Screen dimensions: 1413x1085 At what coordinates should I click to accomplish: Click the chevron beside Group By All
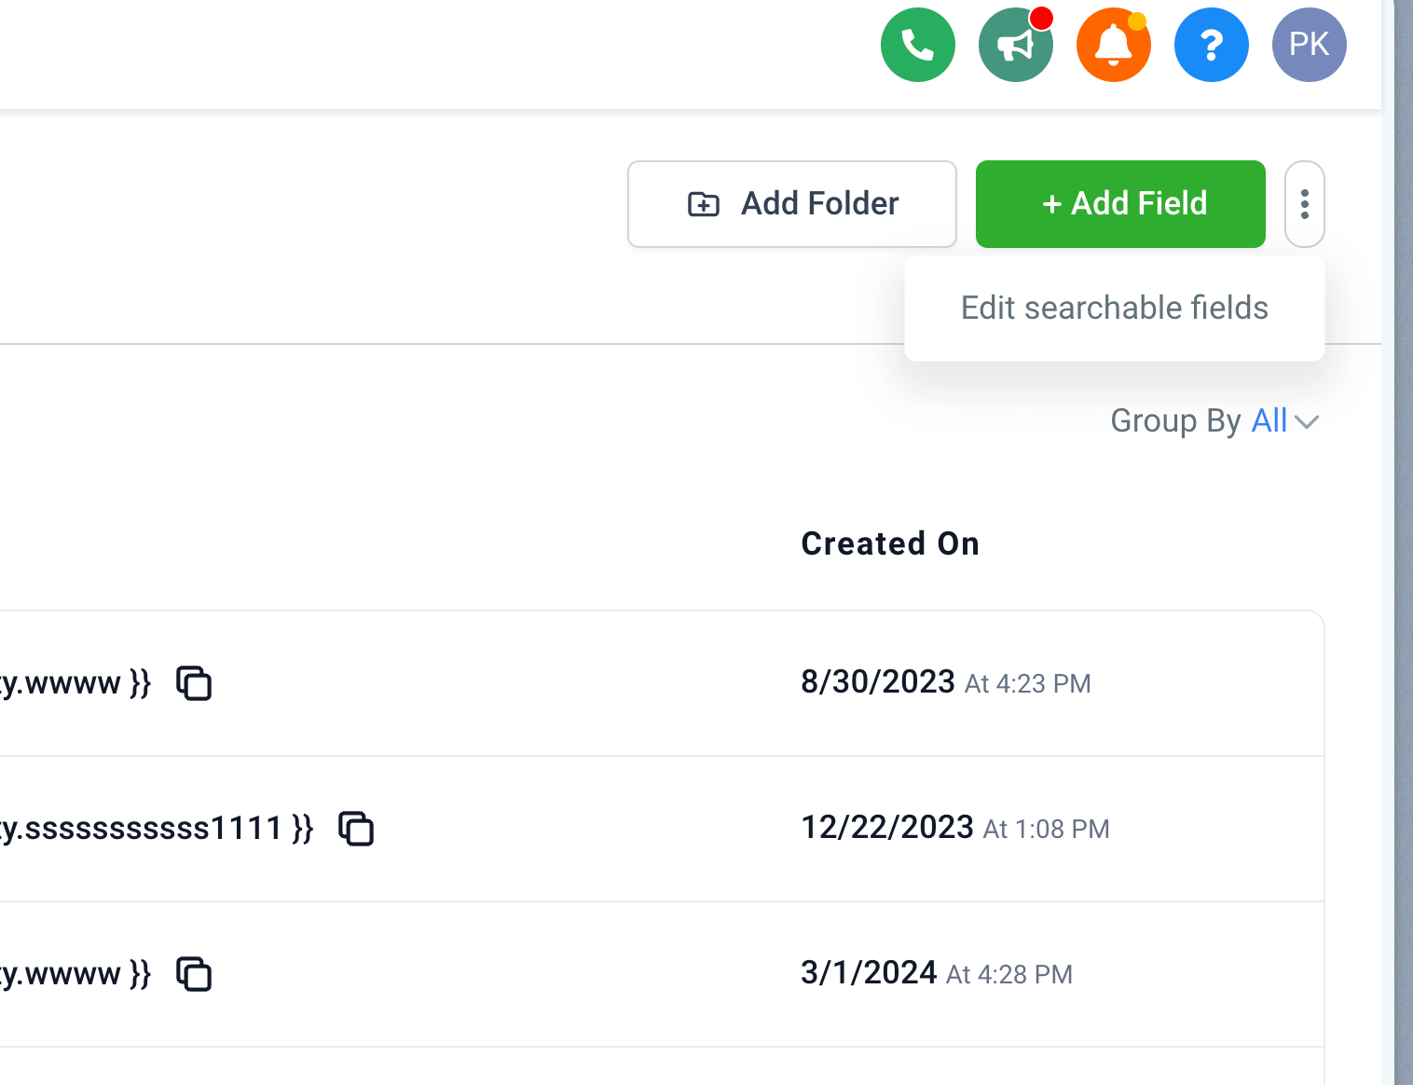point(1307,422)
